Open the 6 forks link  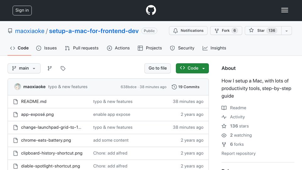(x=237, y=144)
